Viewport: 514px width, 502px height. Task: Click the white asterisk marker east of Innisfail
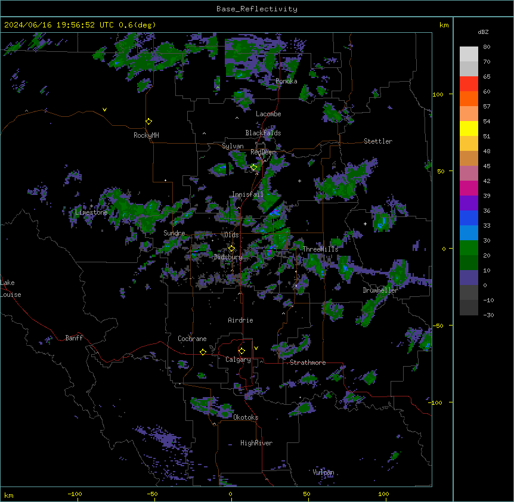coord(299,181)
